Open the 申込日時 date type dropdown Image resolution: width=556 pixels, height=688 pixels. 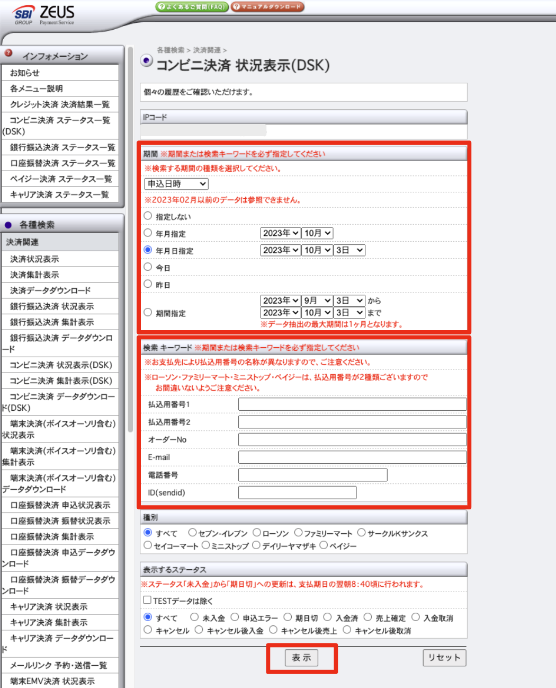pos(176,183)
